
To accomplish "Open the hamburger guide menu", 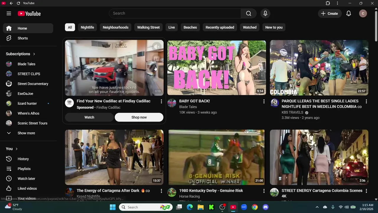I will (9, 13).
